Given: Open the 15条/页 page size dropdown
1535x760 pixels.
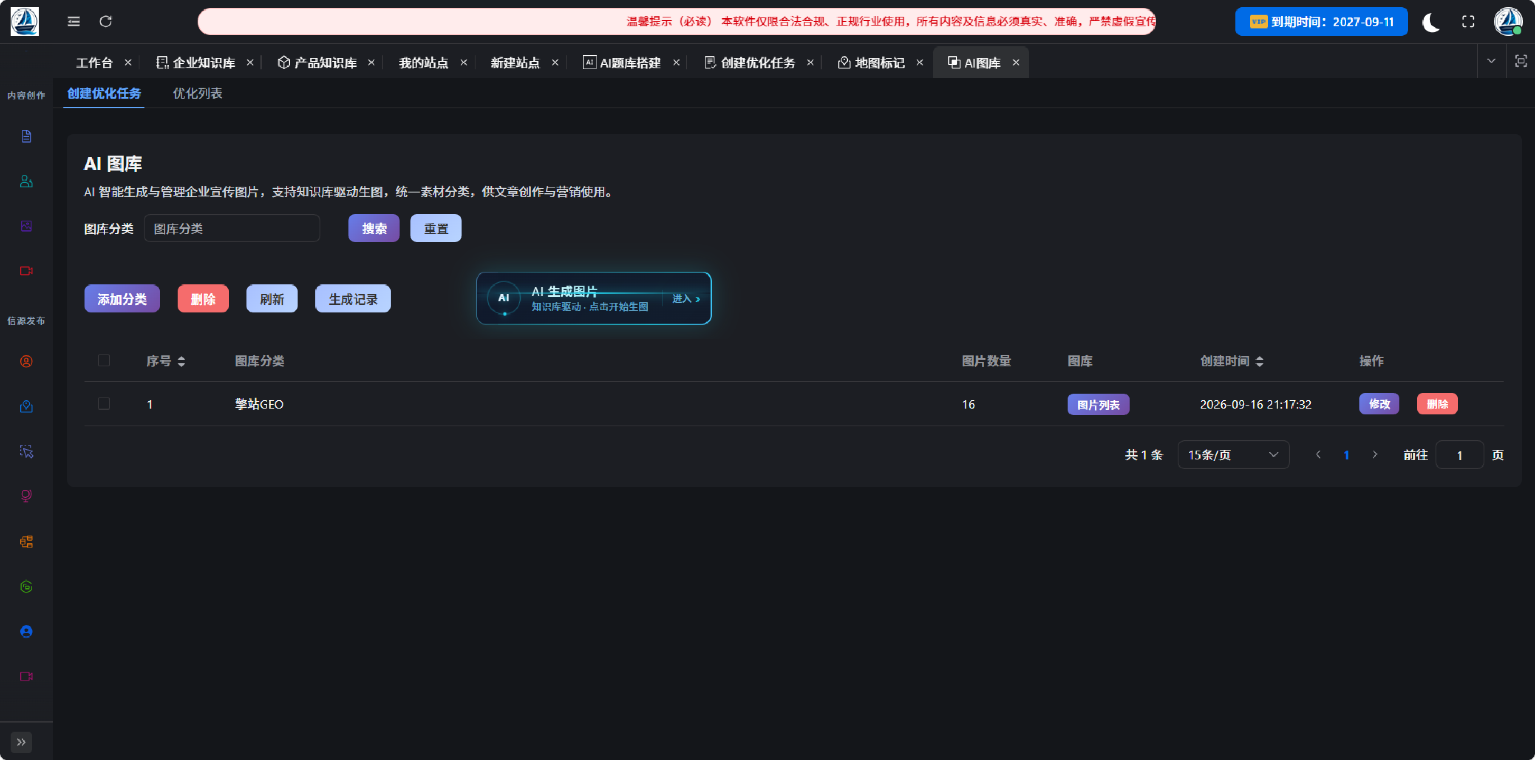Looking at the screenshot, I should pyautogui.click(x=1233, y=455).
